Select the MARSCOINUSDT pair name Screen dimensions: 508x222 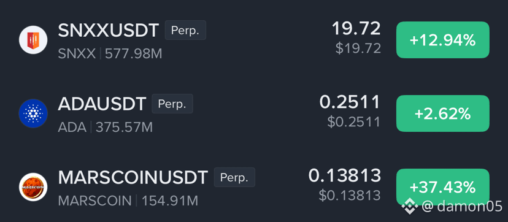point(133,177)
